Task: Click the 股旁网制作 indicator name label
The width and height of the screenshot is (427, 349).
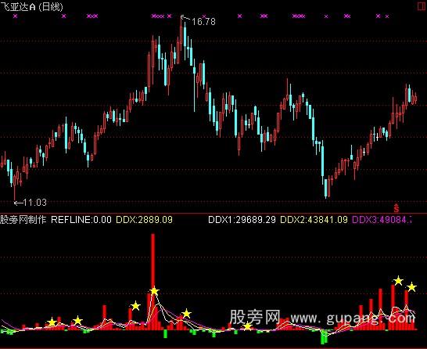Action: 23,220
